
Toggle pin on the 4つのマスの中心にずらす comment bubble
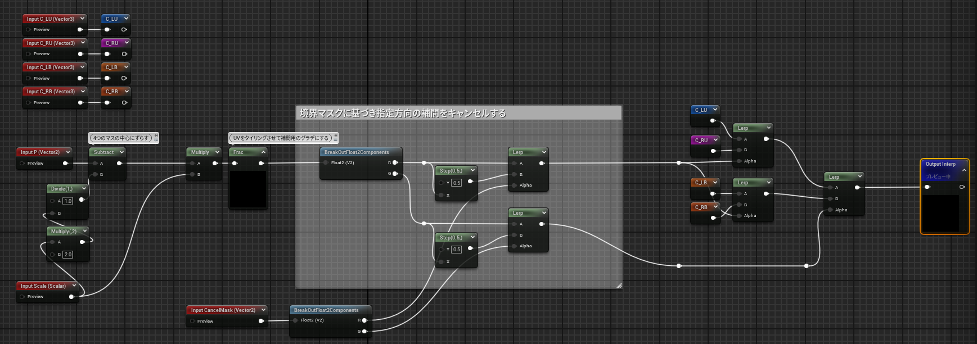156,135
